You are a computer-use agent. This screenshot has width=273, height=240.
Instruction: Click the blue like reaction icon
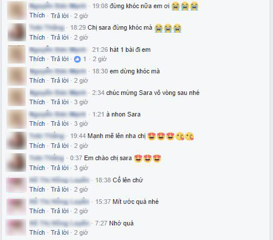[x=78, y=59]
